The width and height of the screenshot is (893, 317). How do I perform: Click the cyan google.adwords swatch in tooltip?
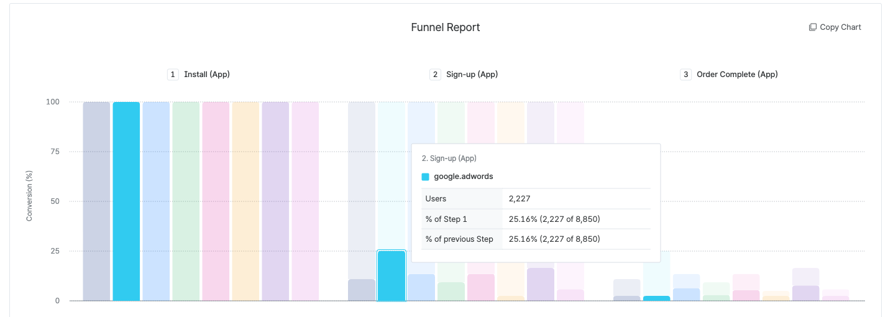click(x=426, y=177)
